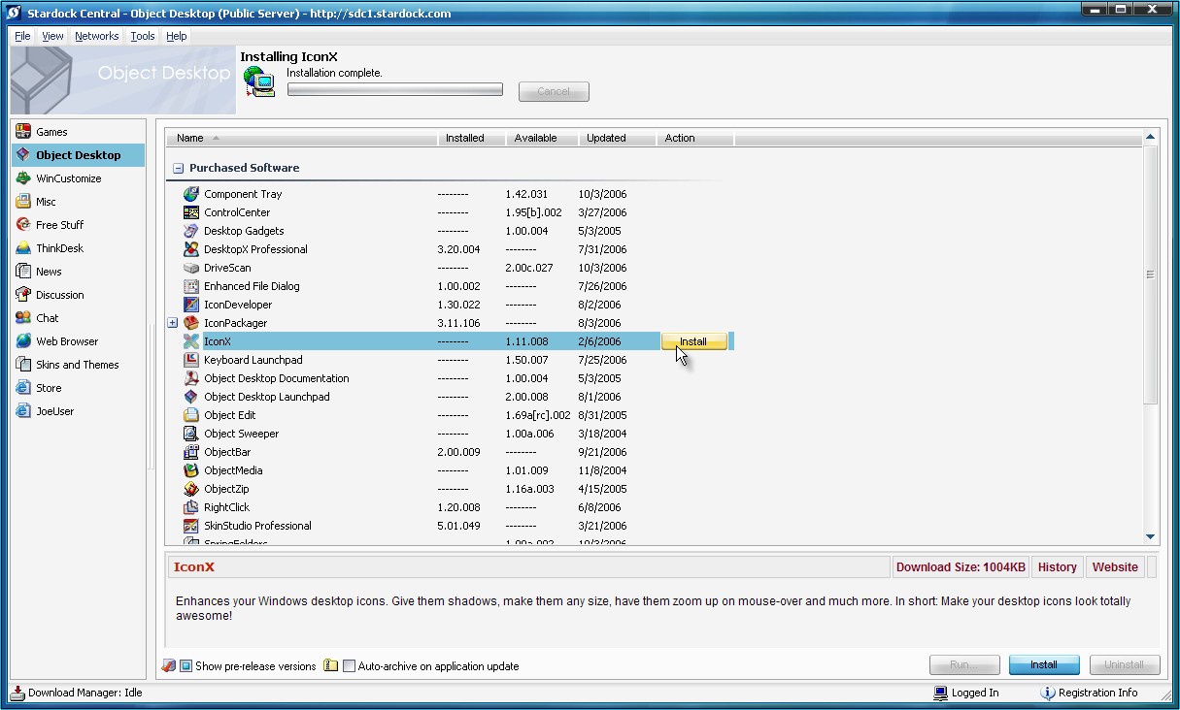Click the Component Tray program icon
Screen dimensions: 1180x710
191,194
